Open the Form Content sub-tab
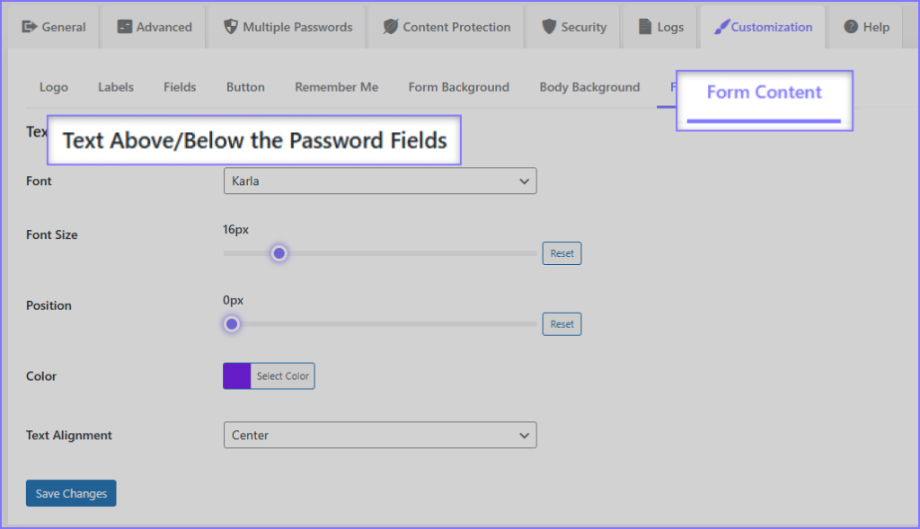The width and height of the screenshot is (920, 529). click(764, 93)
